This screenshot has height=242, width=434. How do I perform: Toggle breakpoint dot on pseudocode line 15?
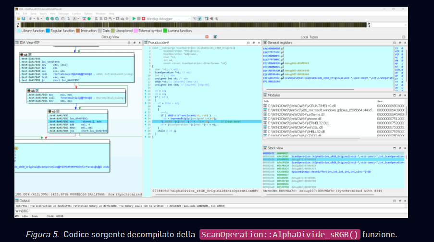[x=146, y=91]
